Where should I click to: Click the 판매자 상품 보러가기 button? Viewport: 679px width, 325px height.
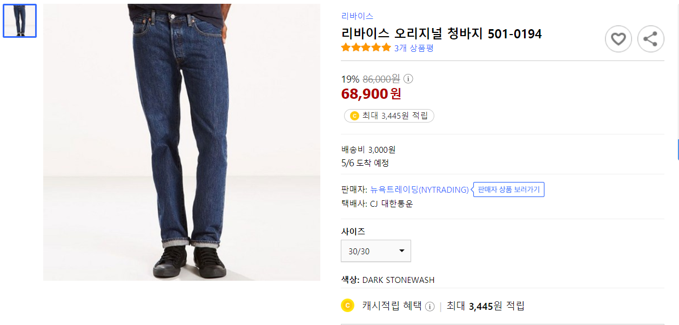tap(508, 189)
